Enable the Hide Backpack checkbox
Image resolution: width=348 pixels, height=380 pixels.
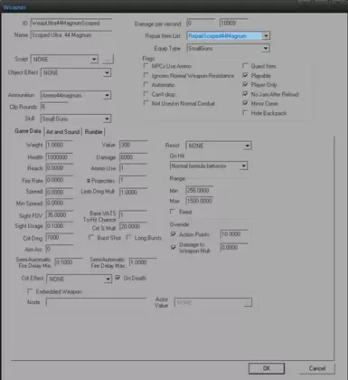(x=246, y=113)
